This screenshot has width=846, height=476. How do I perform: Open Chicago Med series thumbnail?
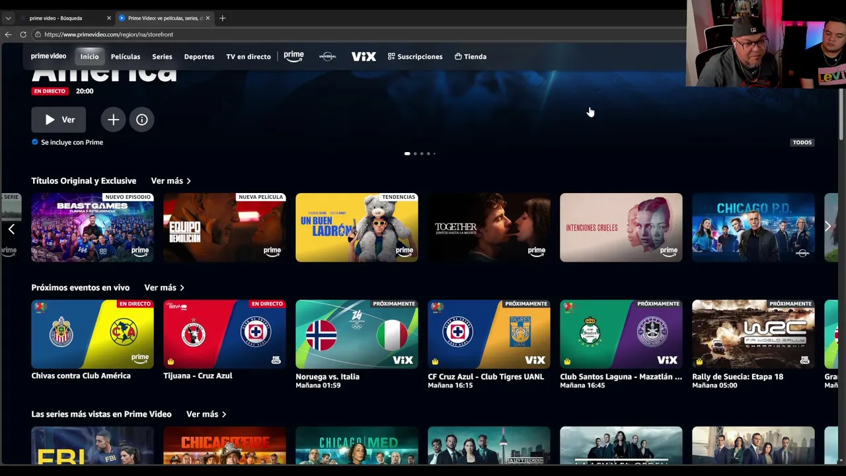point(357,446)
